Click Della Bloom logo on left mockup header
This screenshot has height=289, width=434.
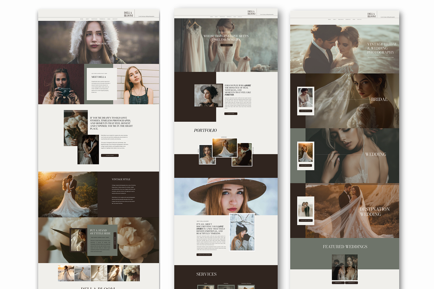(x=128, y=14)
